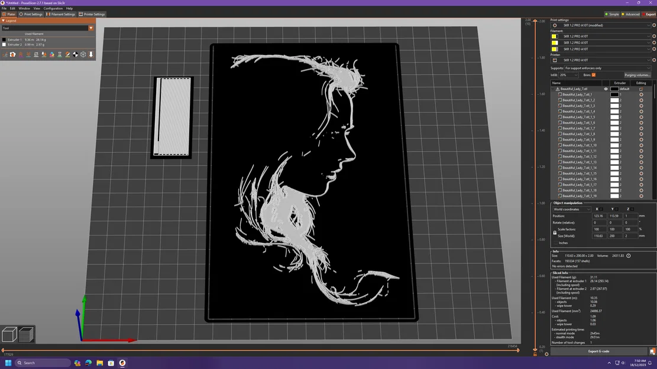Switch to Print Settings tab
This screenshot has width=657, height=369.
(x=31, y=14)
